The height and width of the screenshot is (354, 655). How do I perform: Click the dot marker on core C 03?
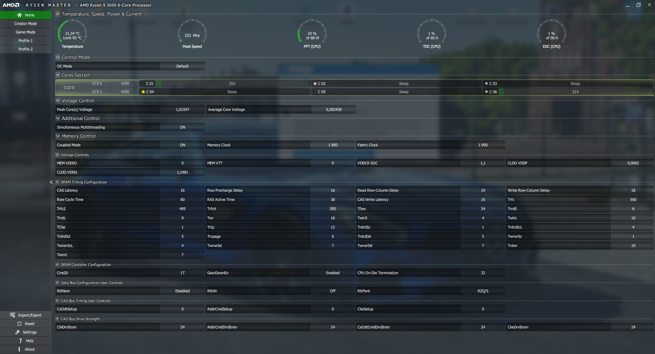point(486,84)
